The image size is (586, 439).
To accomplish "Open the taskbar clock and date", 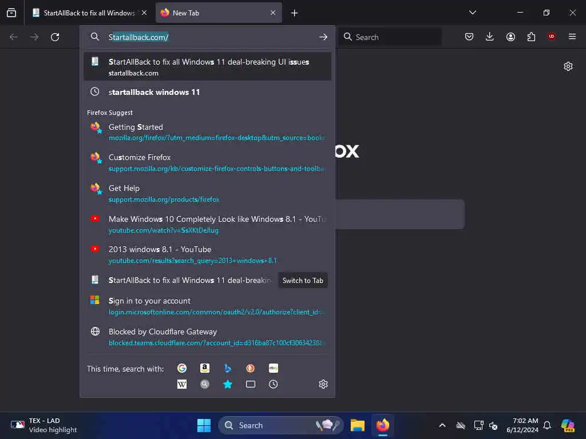I will click(522, 425).
